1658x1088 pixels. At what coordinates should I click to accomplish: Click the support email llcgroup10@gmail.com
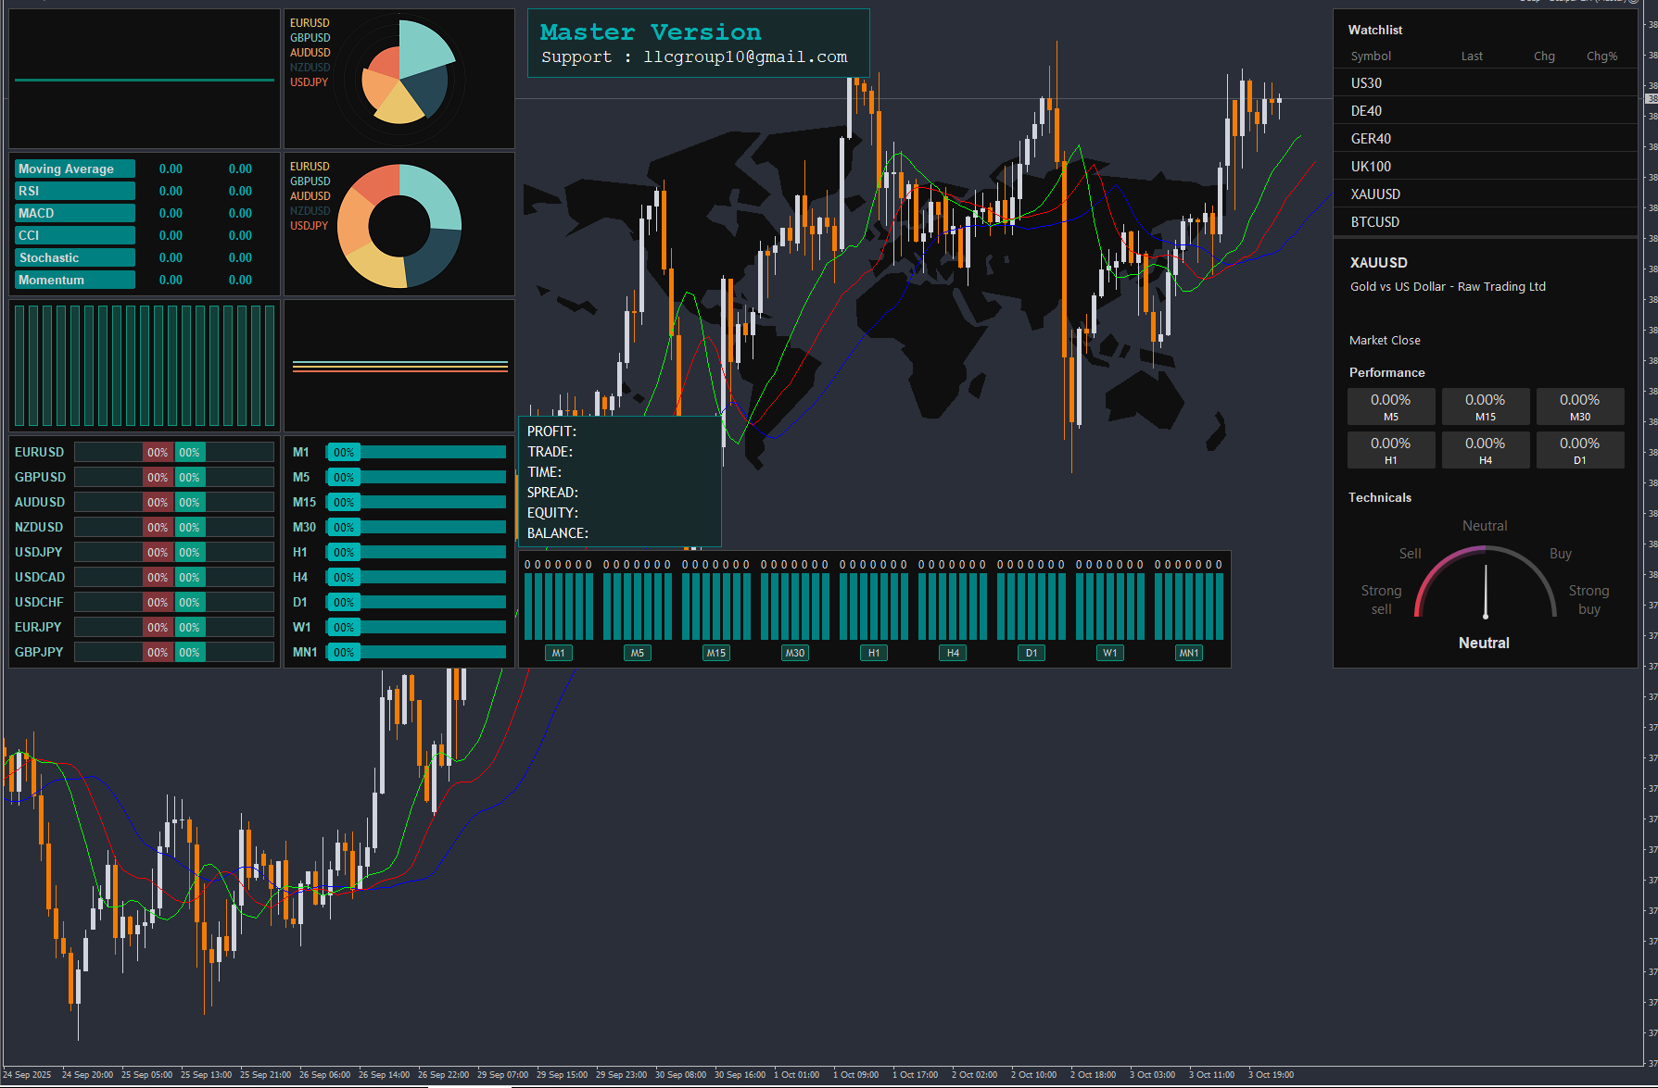(x=745, y=57)
